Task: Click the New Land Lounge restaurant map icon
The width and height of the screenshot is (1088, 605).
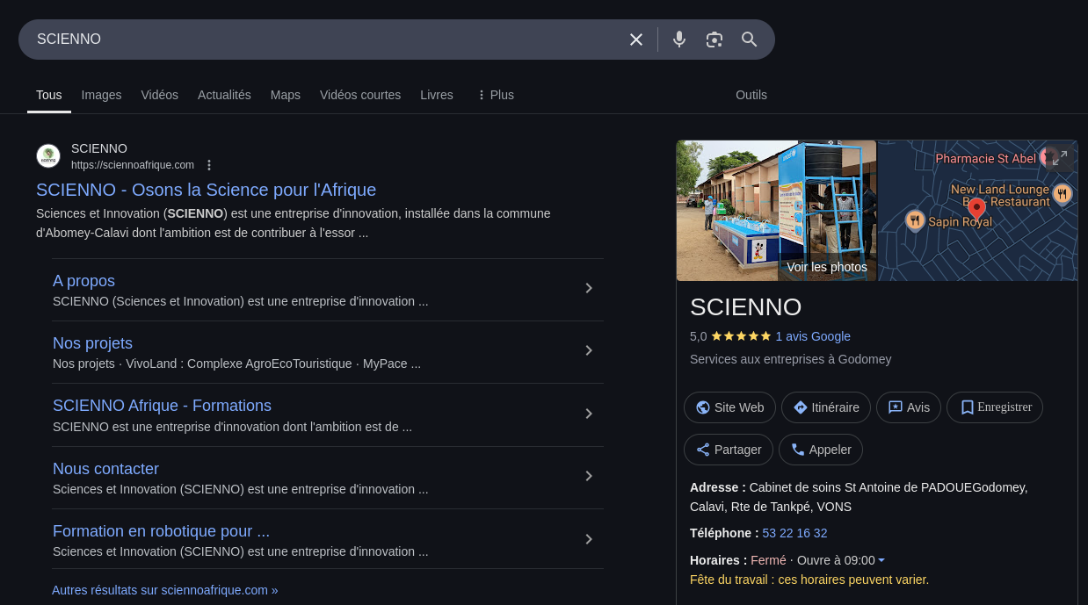Action: pos(1062,194)
